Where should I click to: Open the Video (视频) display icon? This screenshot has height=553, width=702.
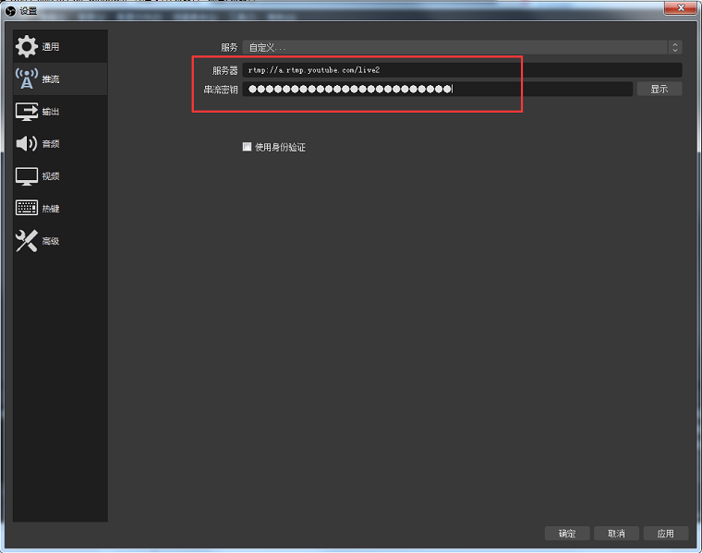pos(27,176)
